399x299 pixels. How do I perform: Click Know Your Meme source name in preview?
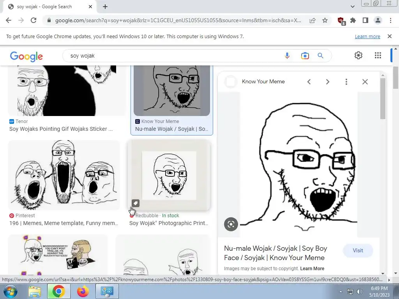263,82
